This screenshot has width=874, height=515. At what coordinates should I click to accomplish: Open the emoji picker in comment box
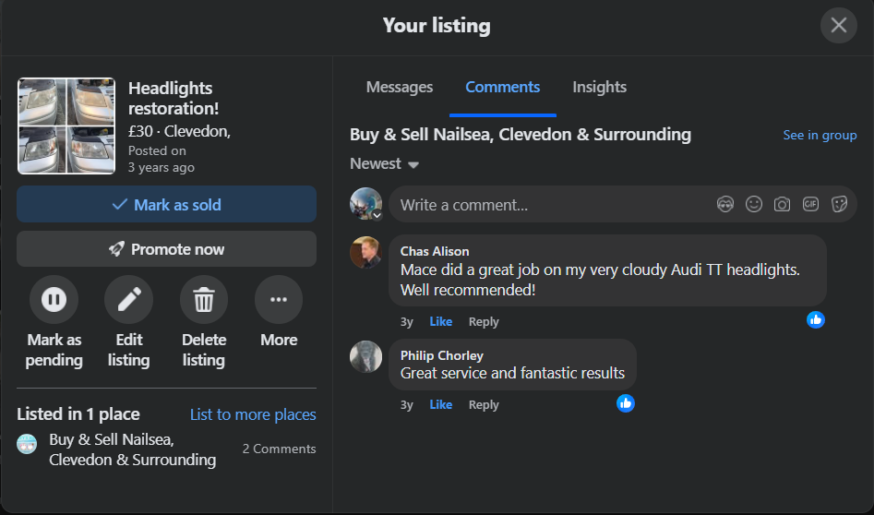pos(754,205)
